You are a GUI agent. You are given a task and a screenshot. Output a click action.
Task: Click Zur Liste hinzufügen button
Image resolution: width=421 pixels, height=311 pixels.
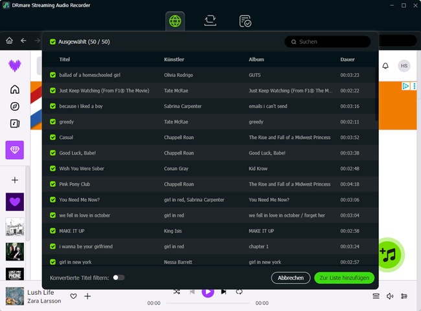click(344, 278)
